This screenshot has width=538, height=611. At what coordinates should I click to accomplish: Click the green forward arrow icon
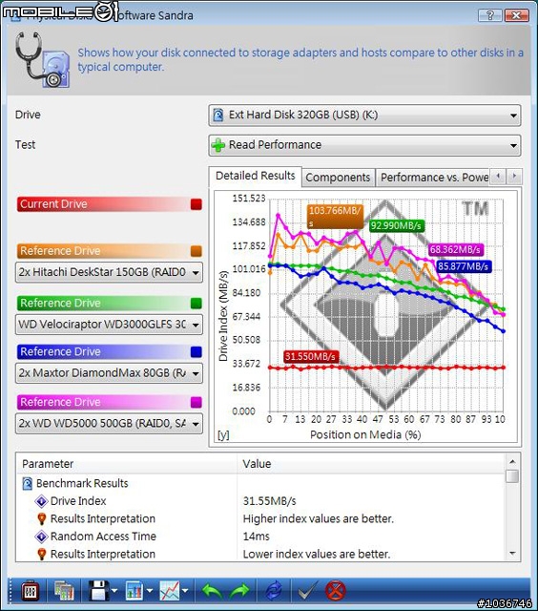[239, 592]
